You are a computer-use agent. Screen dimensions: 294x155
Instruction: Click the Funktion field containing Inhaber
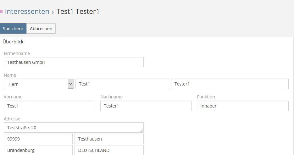point(242,106)
